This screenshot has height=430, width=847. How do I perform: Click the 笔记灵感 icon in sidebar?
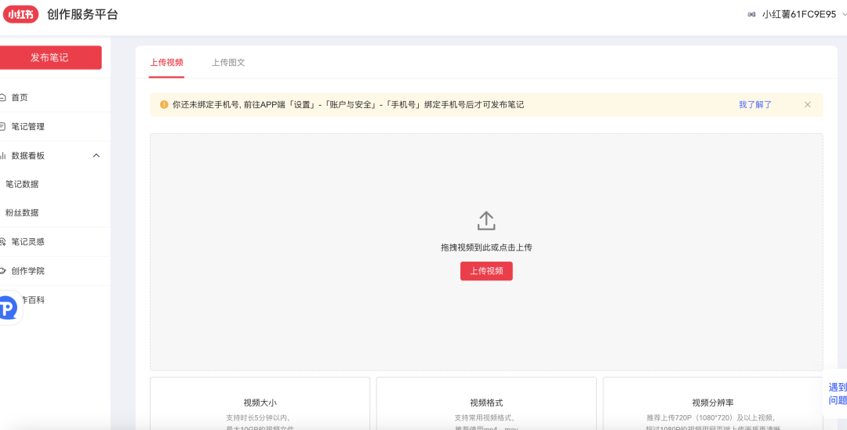point(3,242)
